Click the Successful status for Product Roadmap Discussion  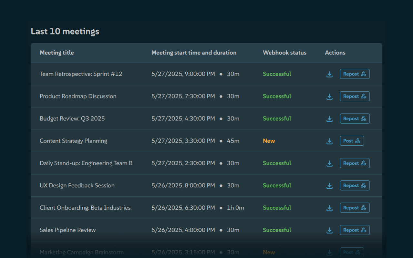pos(277,96)
